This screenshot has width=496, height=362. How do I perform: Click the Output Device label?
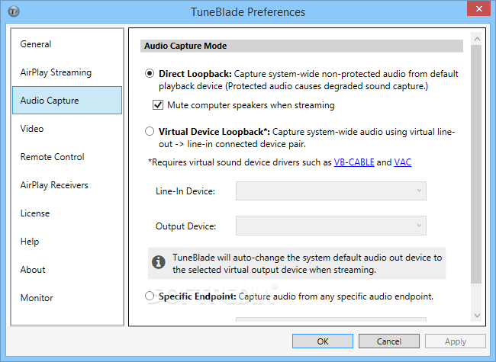(x=185, y=226)
